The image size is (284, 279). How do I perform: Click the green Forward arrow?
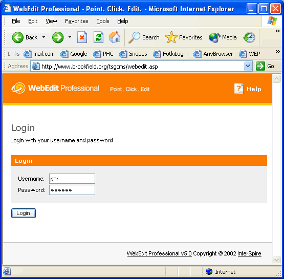tap(58, 37)
